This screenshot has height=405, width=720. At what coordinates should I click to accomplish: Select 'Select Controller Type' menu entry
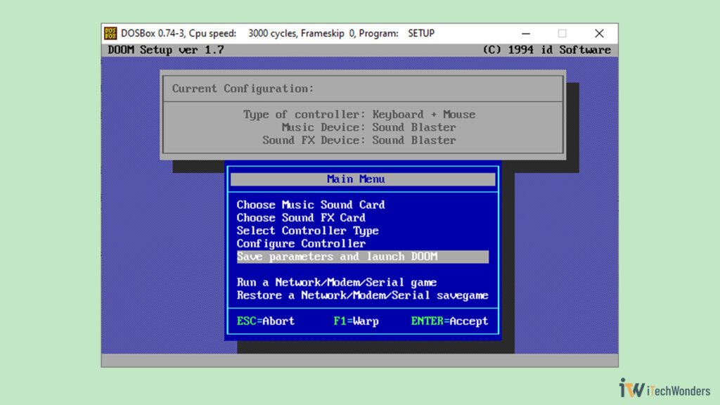(308, 231)
